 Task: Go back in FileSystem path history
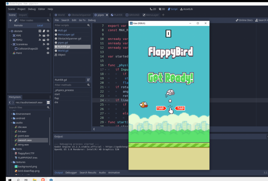point(10,103)
